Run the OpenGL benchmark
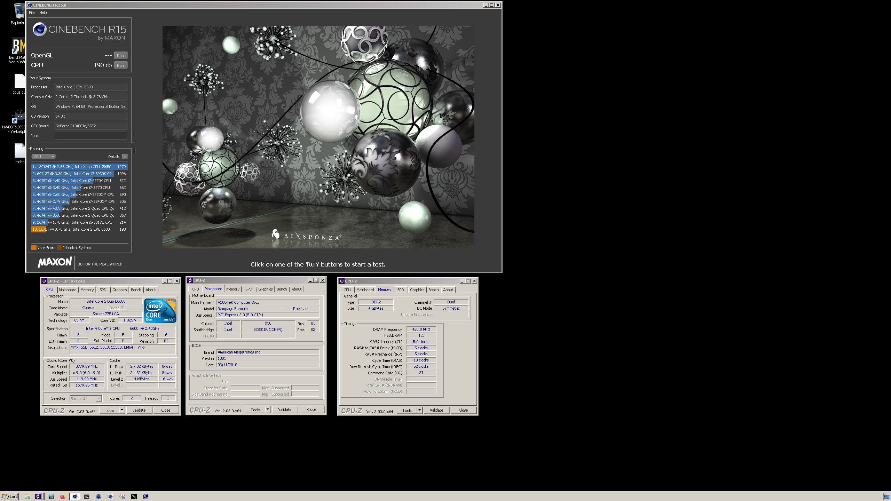This screenshot has width=891, height=501. (120, 56)
